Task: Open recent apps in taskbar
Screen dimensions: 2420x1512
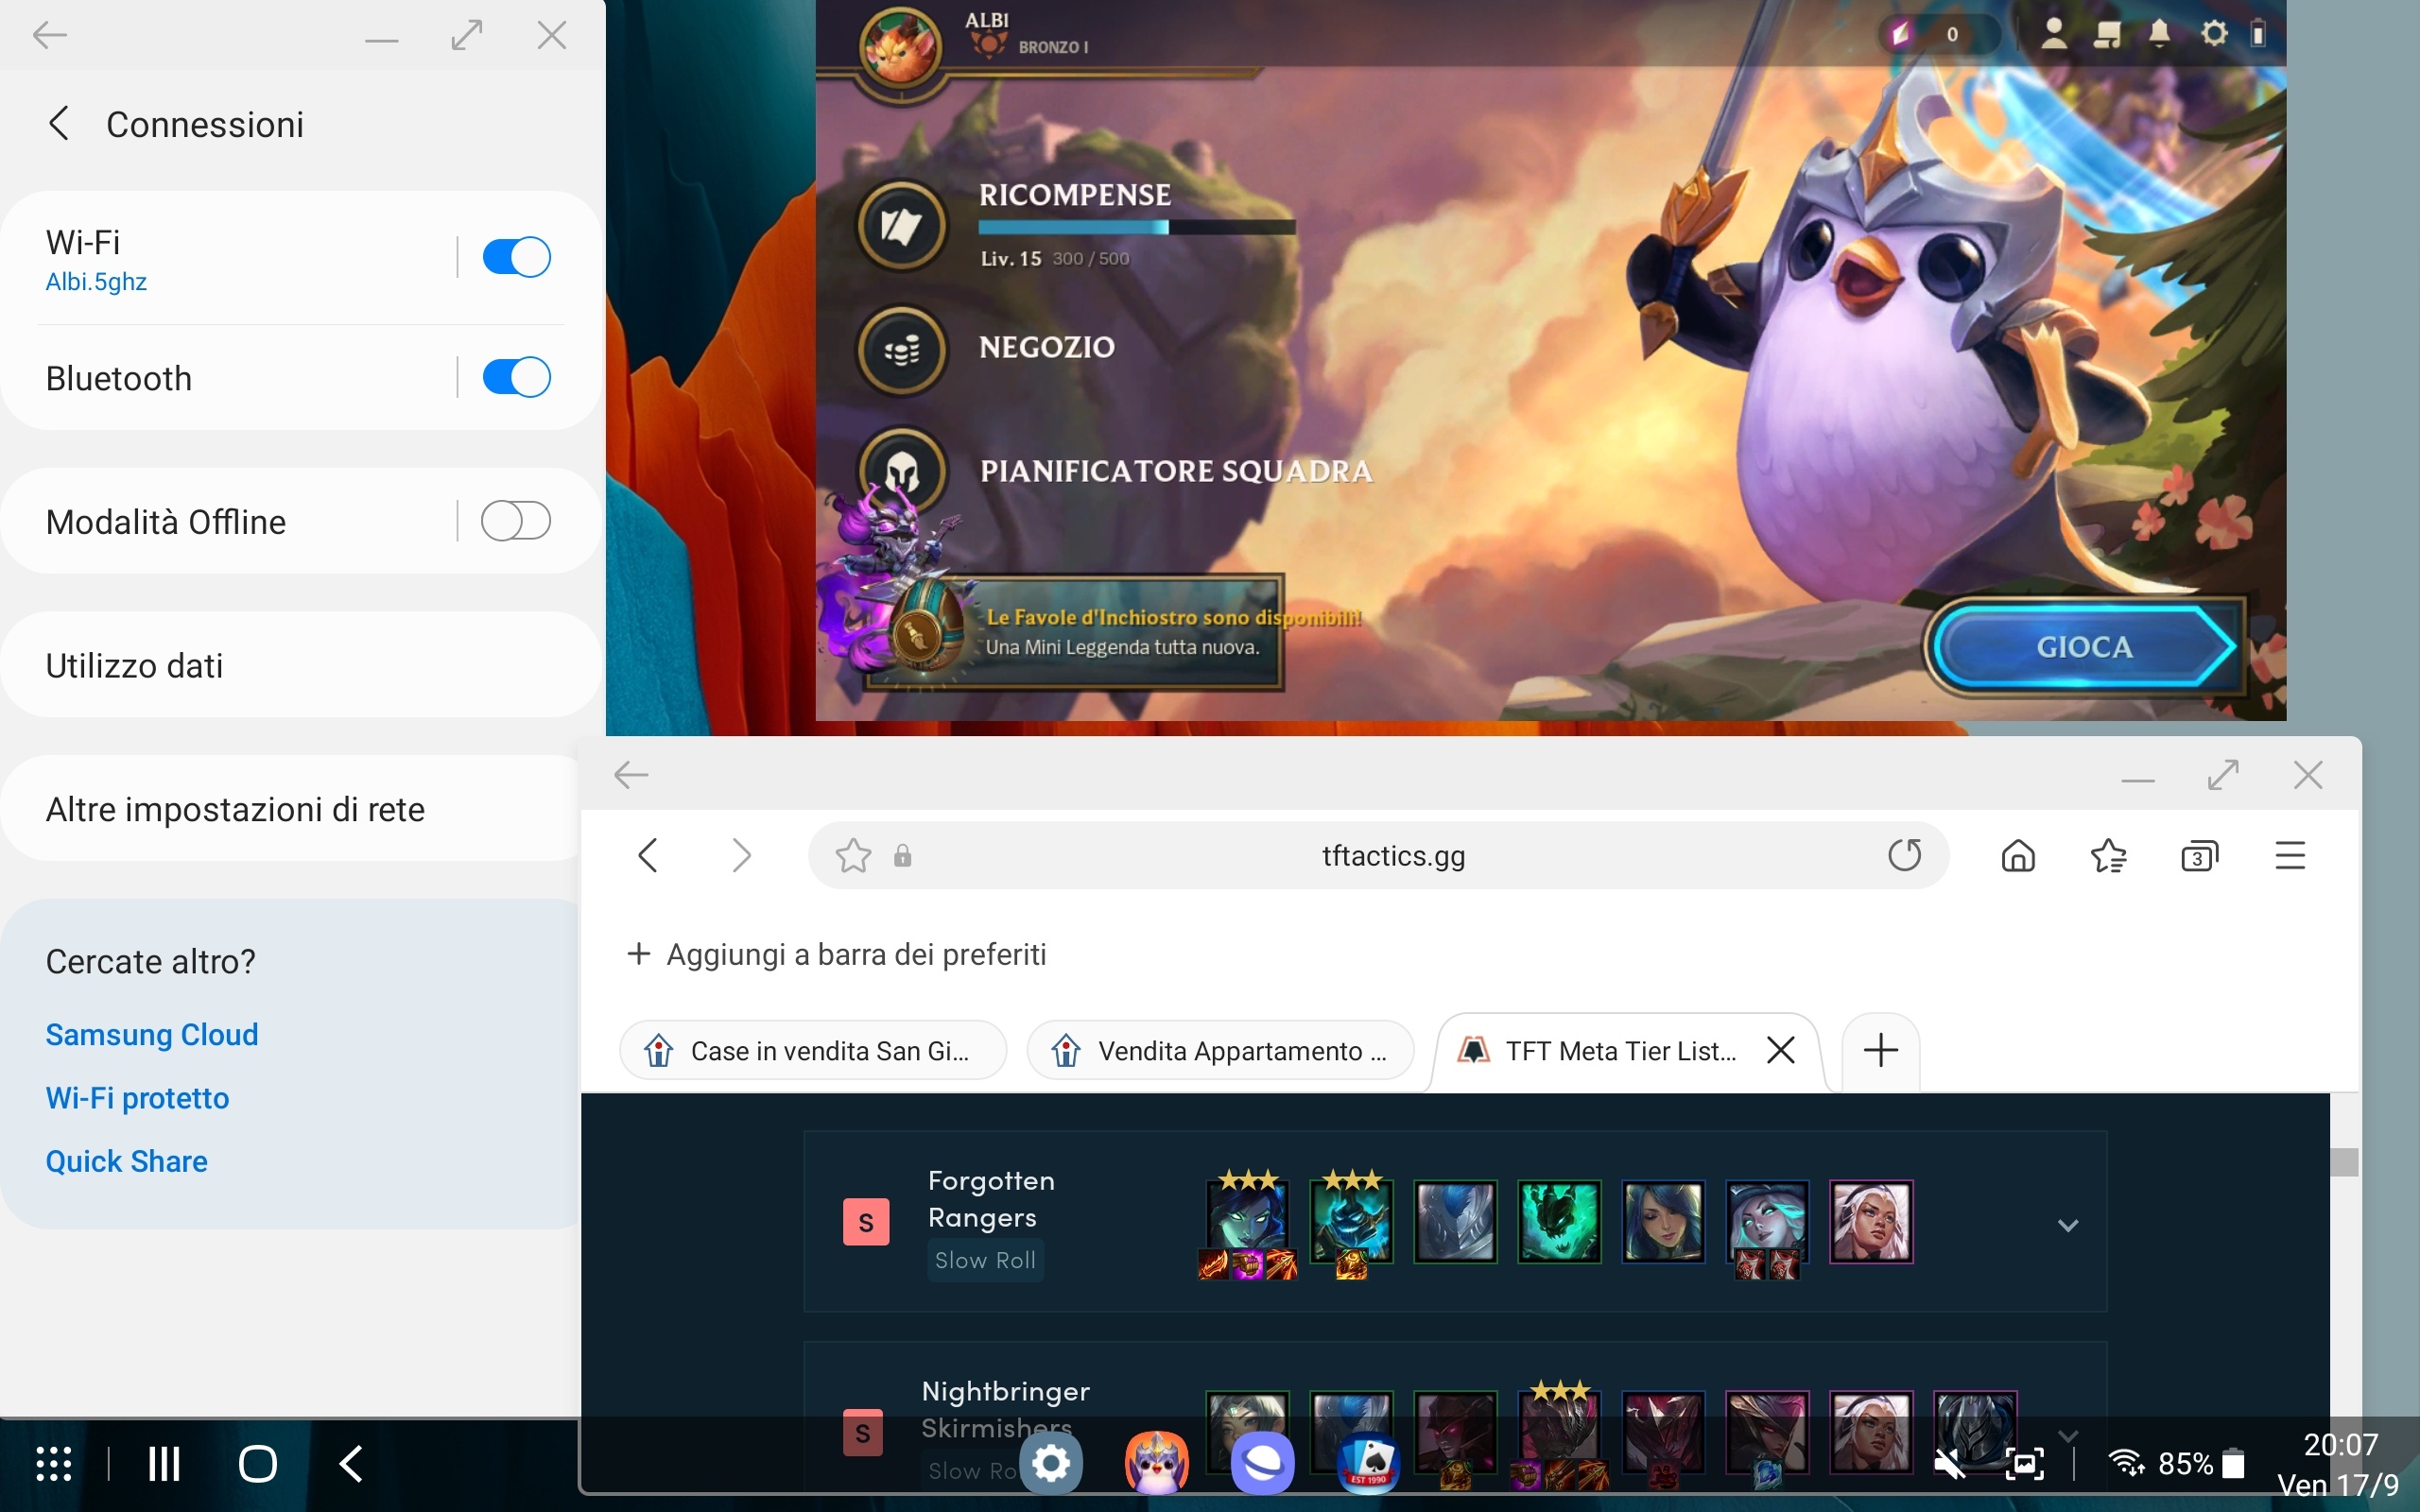Action: (164, 1464)
